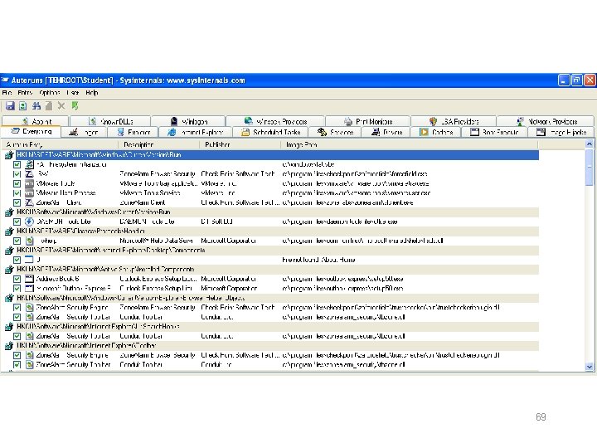Uncheck the Microsoft Help Data Services entry checkbox
This screenshot has width=597, height=448.
point(17,241)
